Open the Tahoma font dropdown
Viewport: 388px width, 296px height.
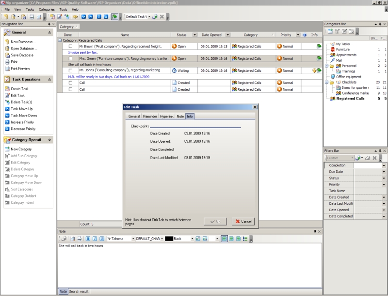[132, 239]
